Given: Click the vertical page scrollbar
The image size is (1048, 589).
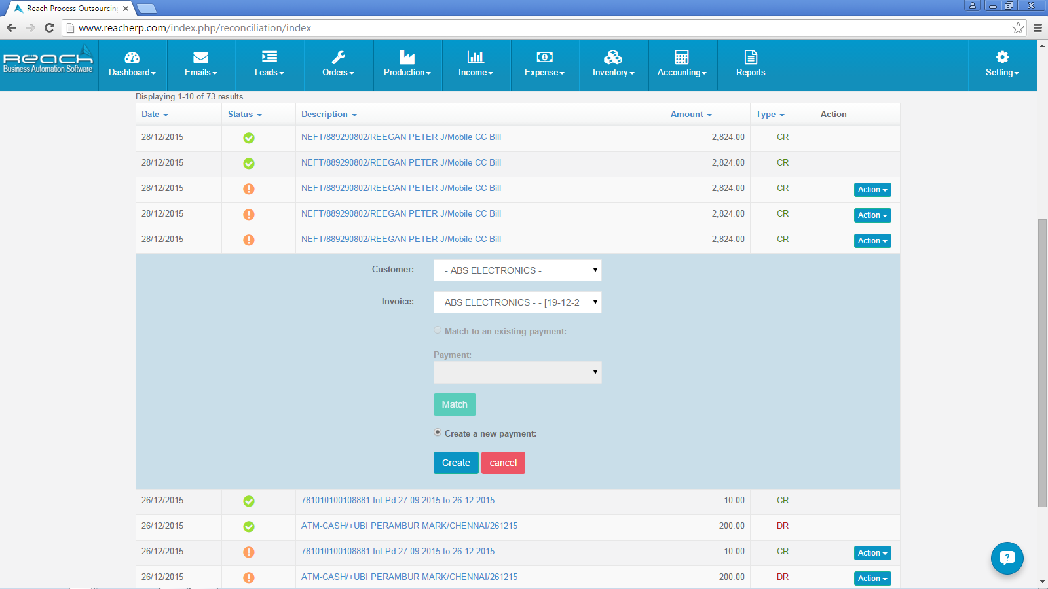Looking at the screenshot, I should click(x=1042, y=363).
